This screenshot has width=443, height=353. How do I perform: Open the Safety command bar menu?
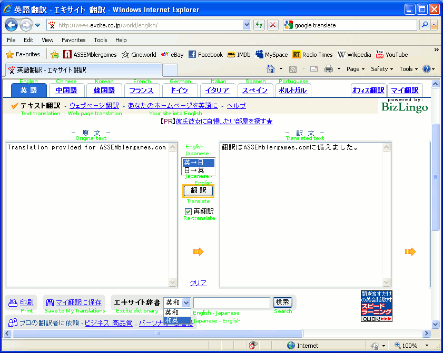click(382, 69)
